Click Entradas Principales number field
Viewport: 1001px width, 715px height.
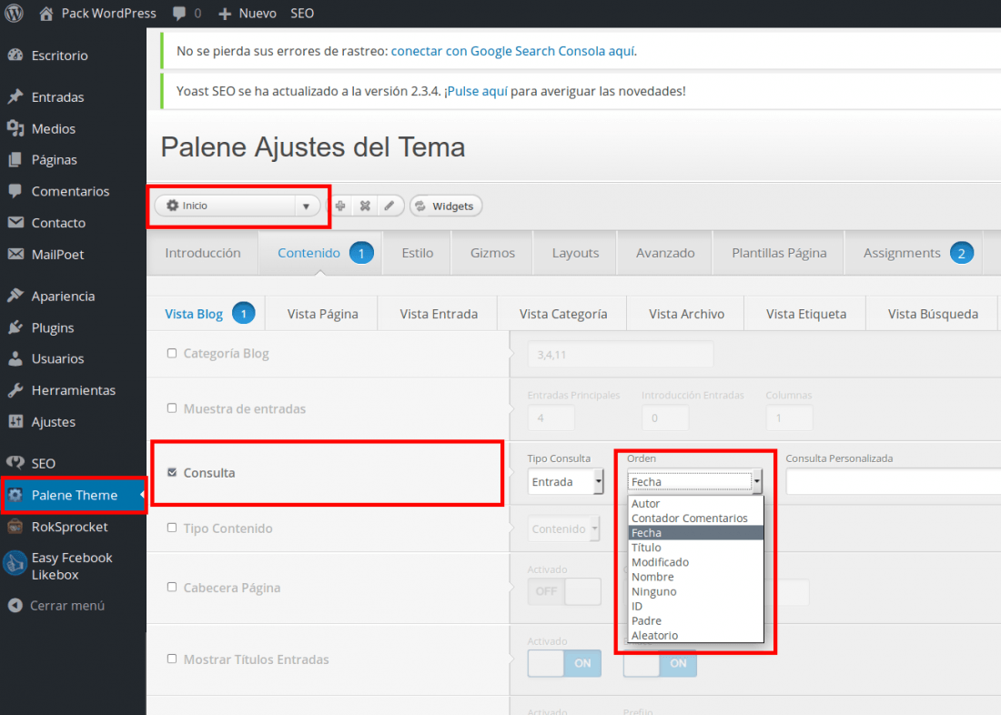point(551,418)
